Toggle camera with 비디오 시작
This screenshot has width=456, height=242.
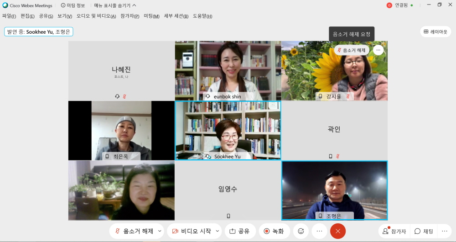192,231
